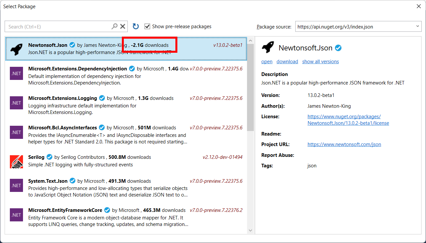Screen dimensions: 426x243
Task: Click the Microsoft.EntityFrameworkCore .NET icon
Action: coord(16,215)
